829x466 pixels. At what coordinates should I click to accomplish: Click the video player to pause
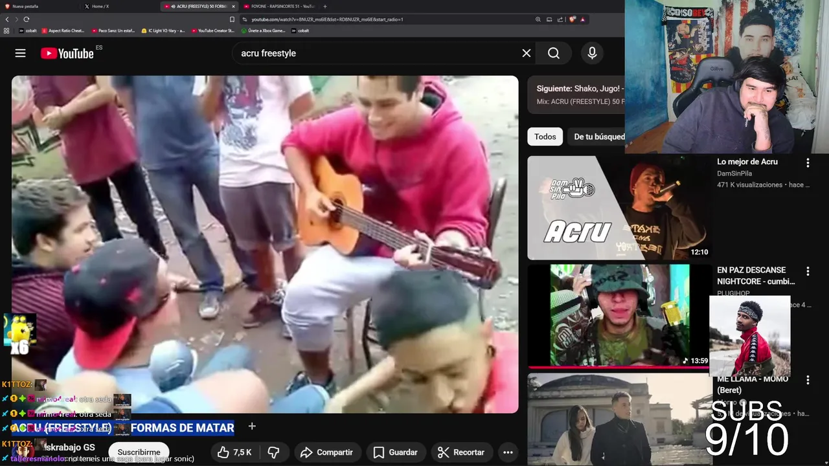pyautogui.click(x=265, y=245)
